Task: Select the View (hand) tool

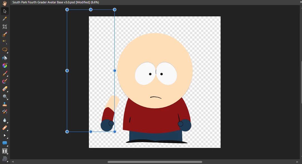Action: pyautogui.click(x=5, y=3)
